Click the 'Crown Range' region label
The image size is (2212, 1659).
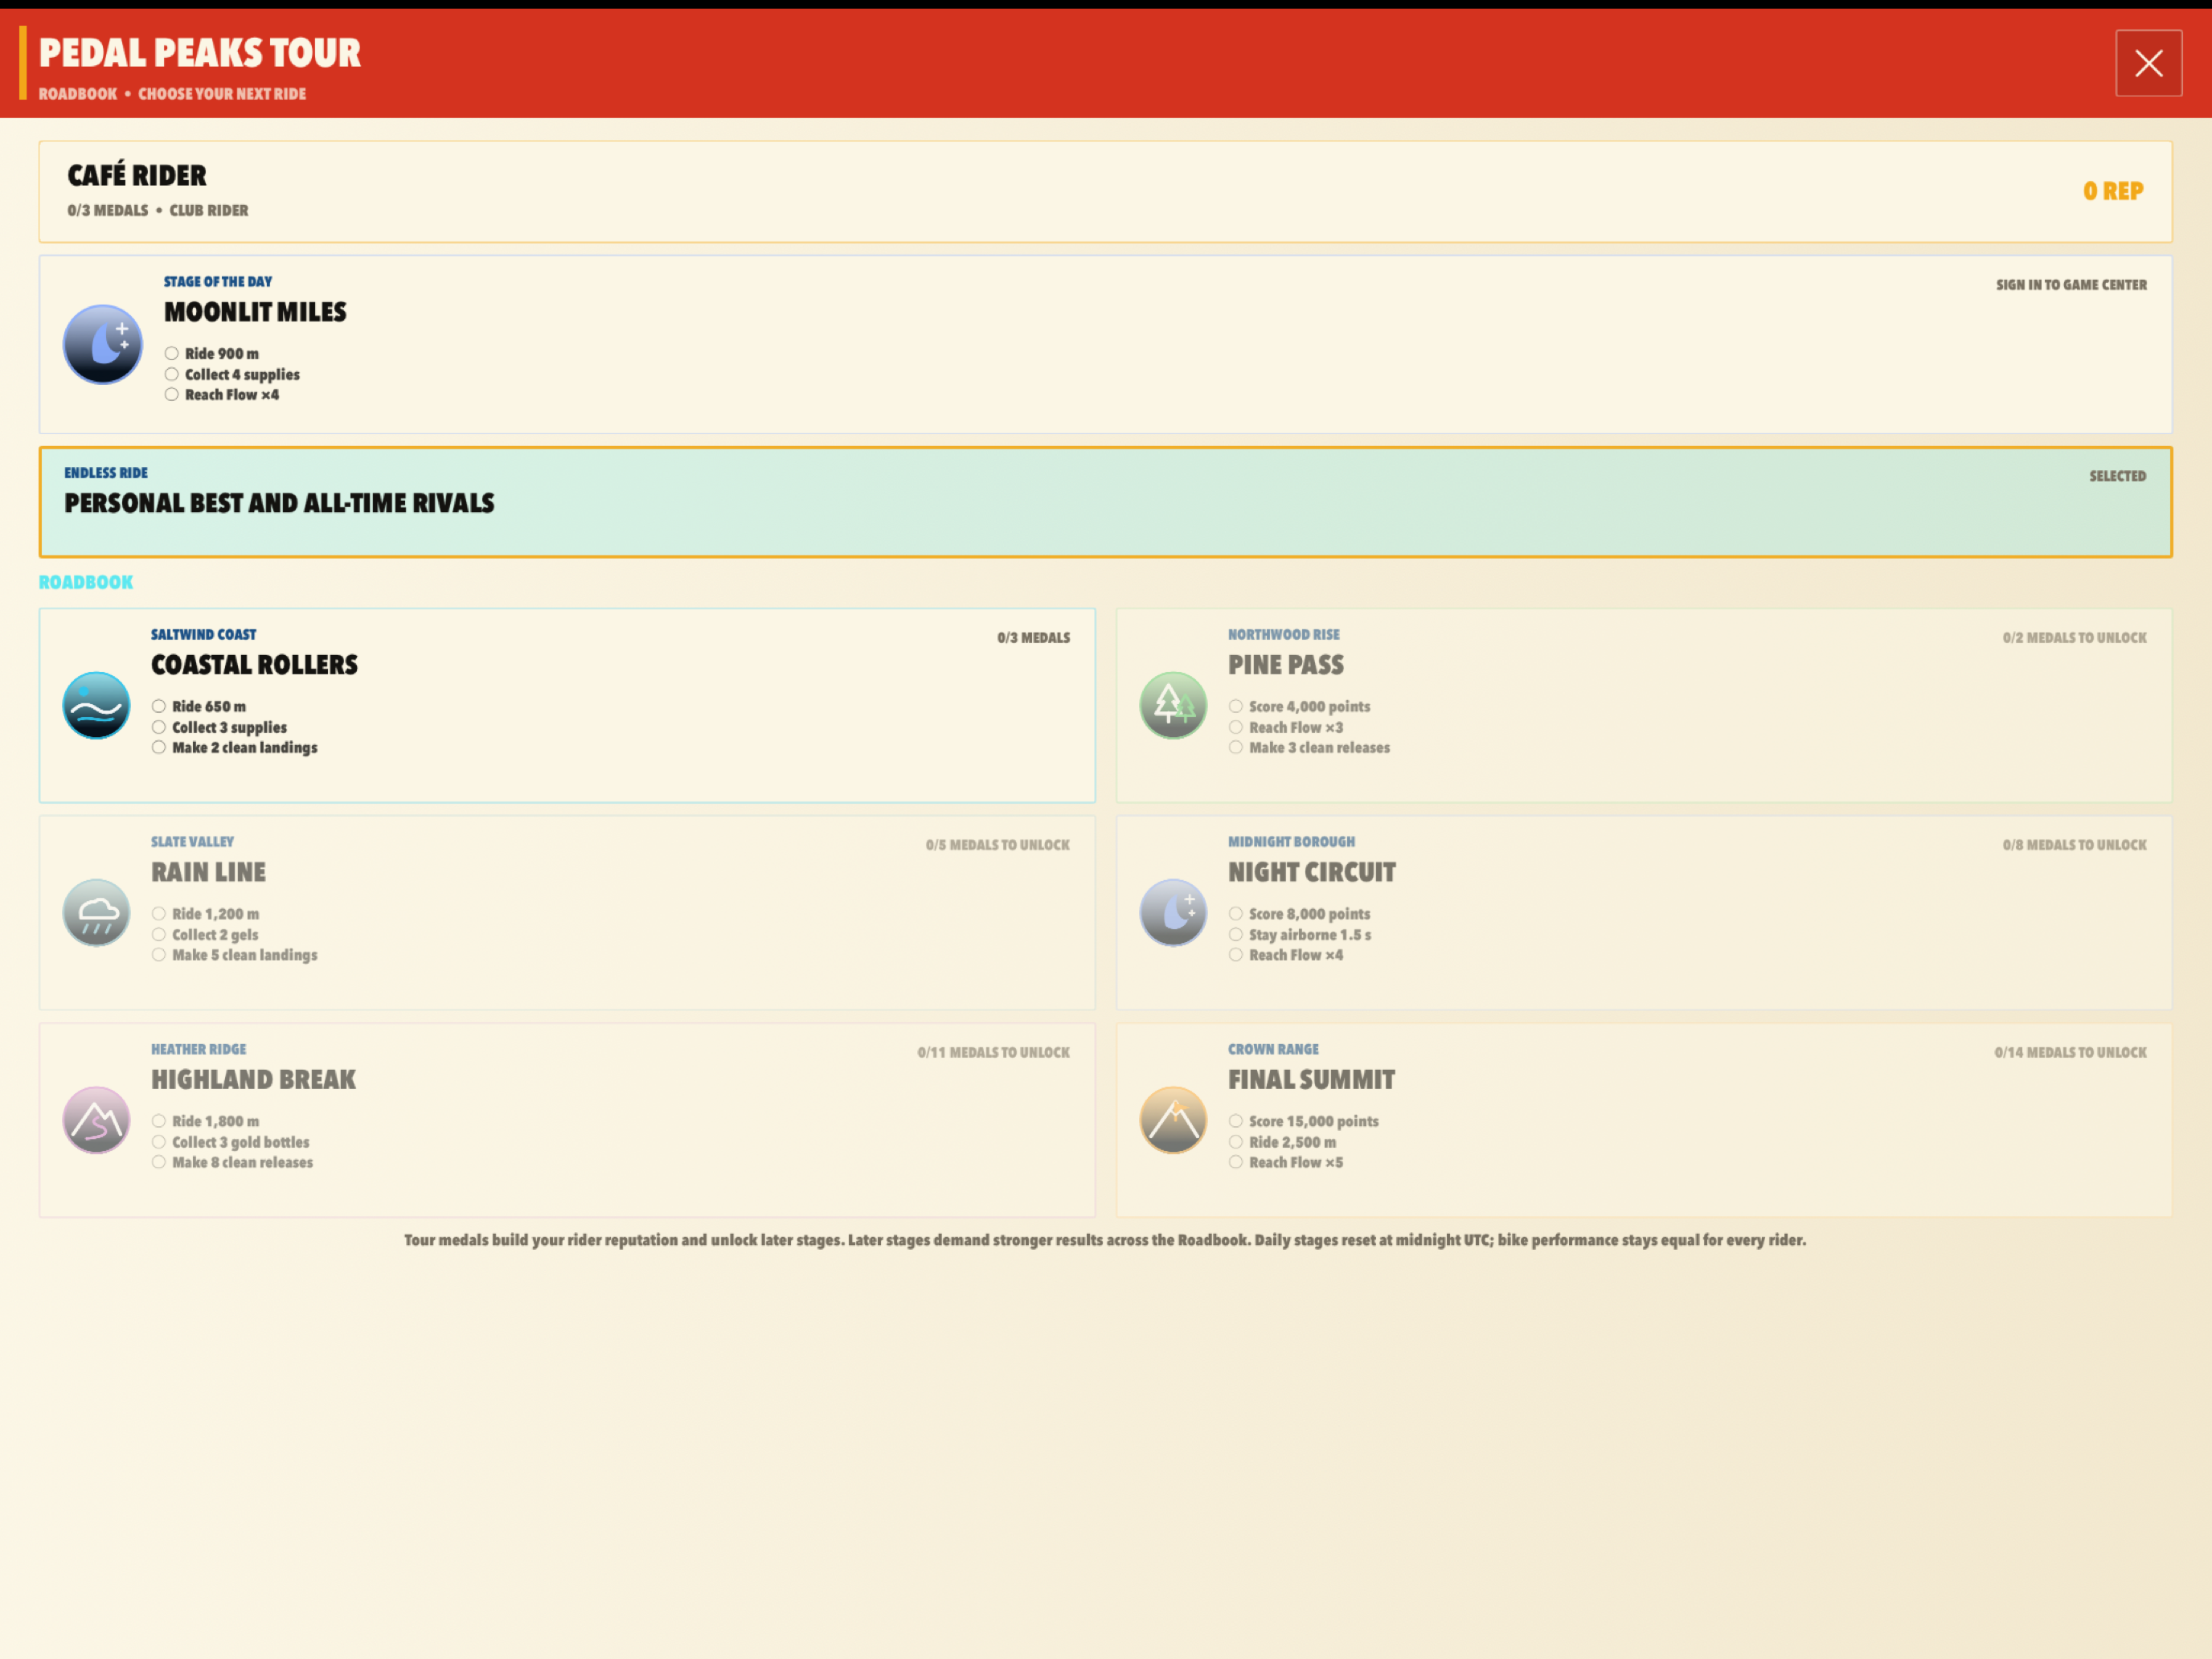click(1273, 1049)
